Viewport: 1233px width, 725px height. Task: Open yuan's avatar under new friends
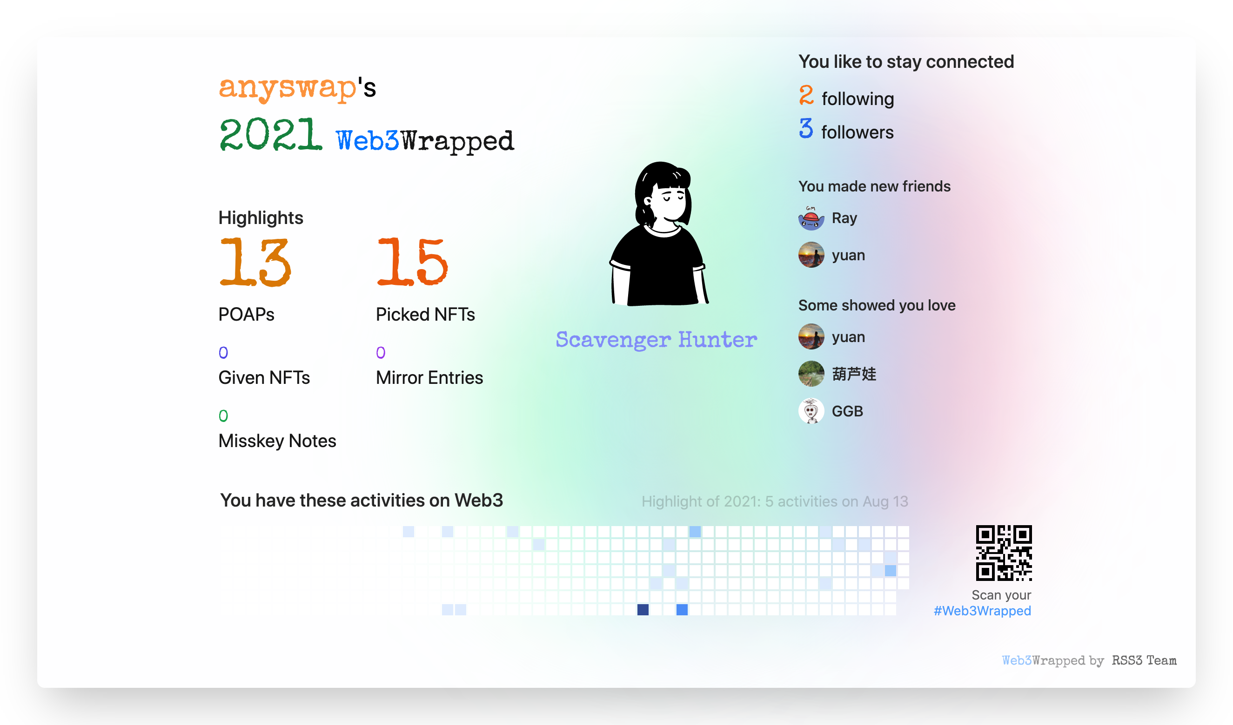811,255
